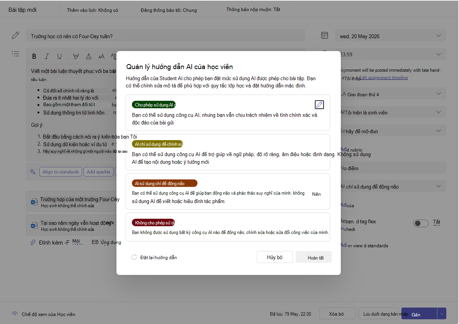Open the 23:59 time dropdown
459x324 pixels.
391,54
